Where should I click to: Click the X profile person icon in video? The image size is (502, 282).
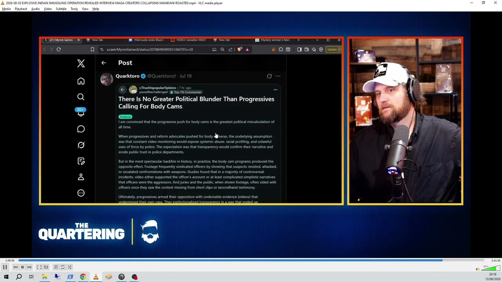click(x=81, y=177)
